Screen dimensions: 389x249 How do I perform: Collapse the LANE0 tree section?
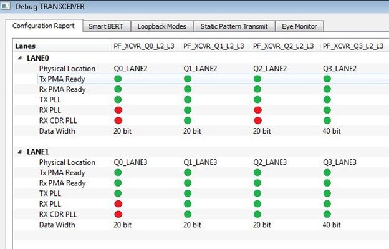(20, 58)
